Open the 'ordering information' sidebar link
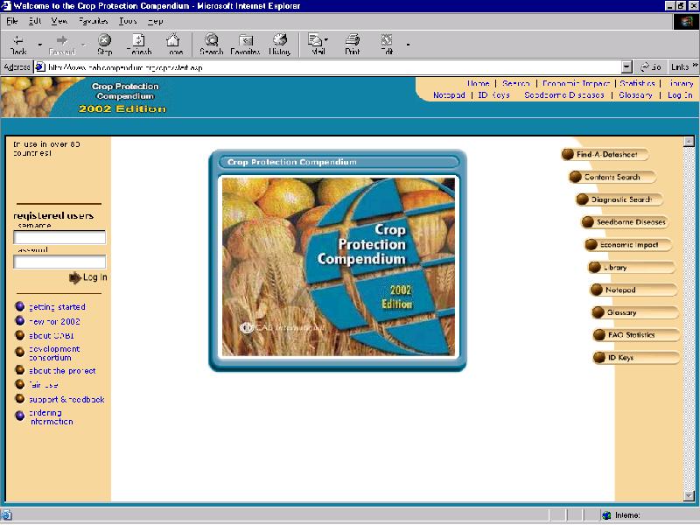Screen dimensions: 700x525 tap(52, 417)
